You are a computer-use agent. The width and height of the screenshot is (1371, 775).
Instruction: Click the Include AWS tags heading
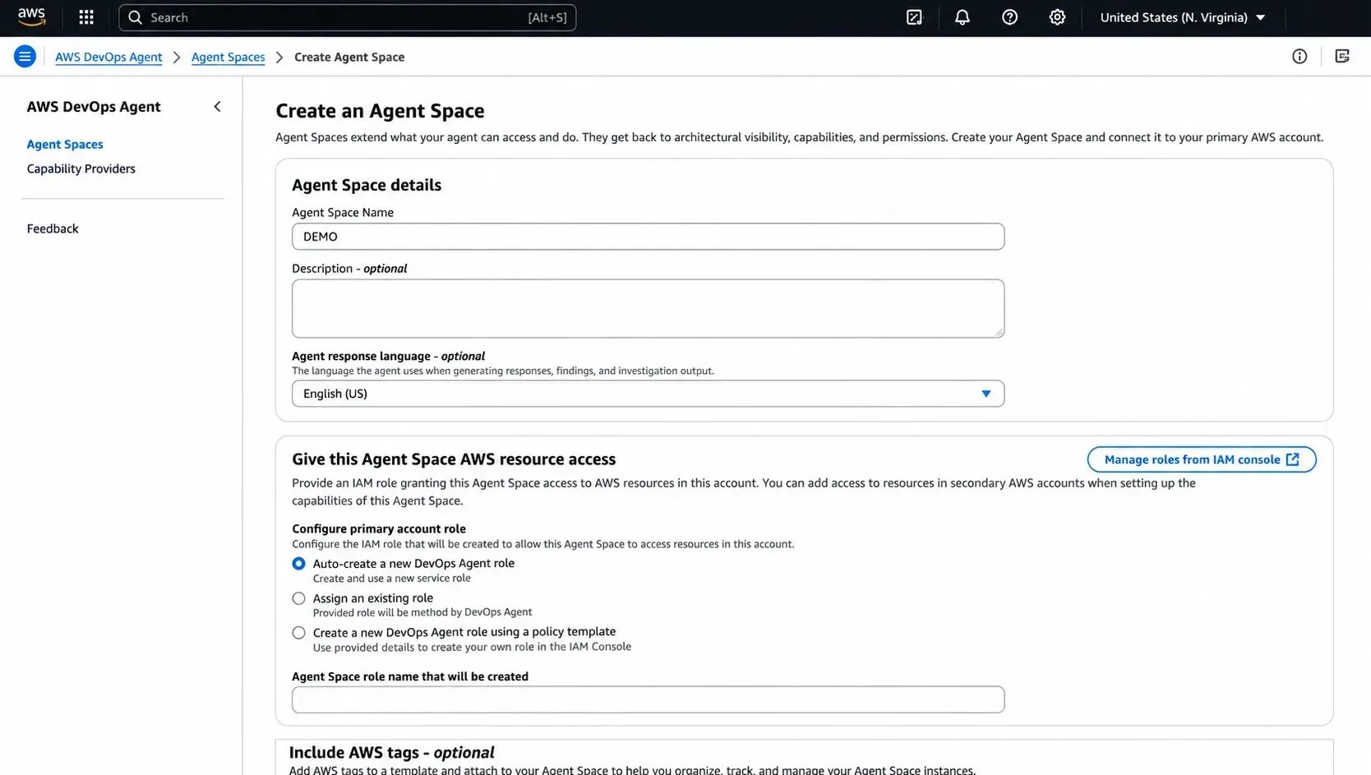pyautogui.click(x=391, y=752)
